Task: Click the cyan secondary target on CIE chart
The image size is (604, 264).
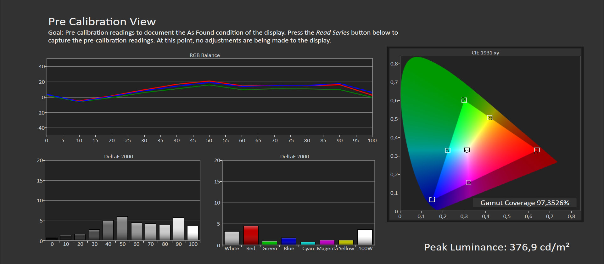Action: [448, 150]
